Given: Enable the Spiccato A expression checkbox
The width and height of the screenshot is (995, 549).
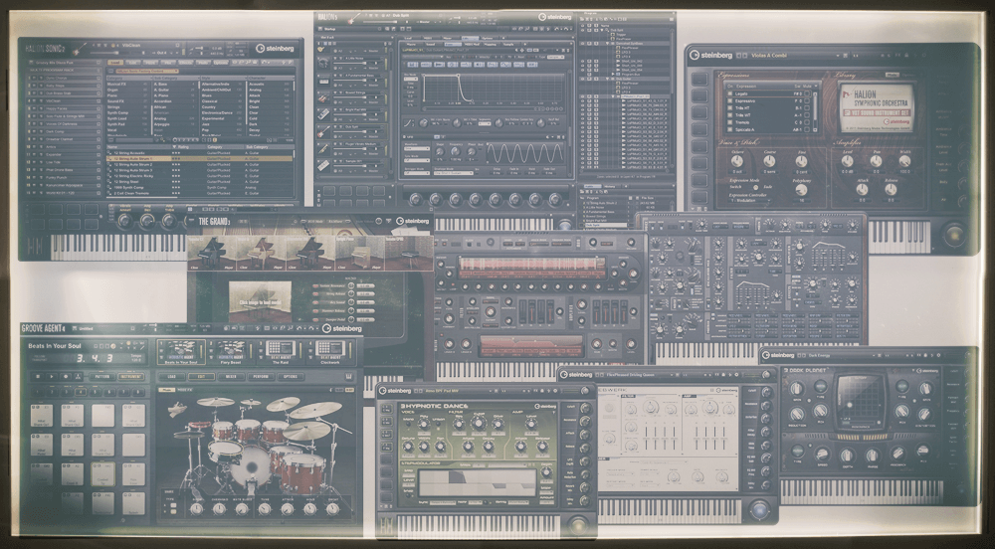Looking at the screenshot, I should click(x=729, y=129).
